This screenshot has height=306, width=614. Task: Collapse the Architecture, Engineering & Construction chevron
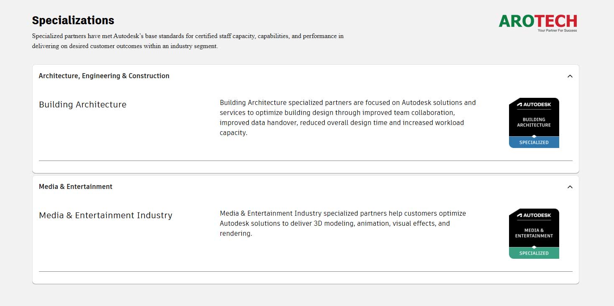pos(570,76)
